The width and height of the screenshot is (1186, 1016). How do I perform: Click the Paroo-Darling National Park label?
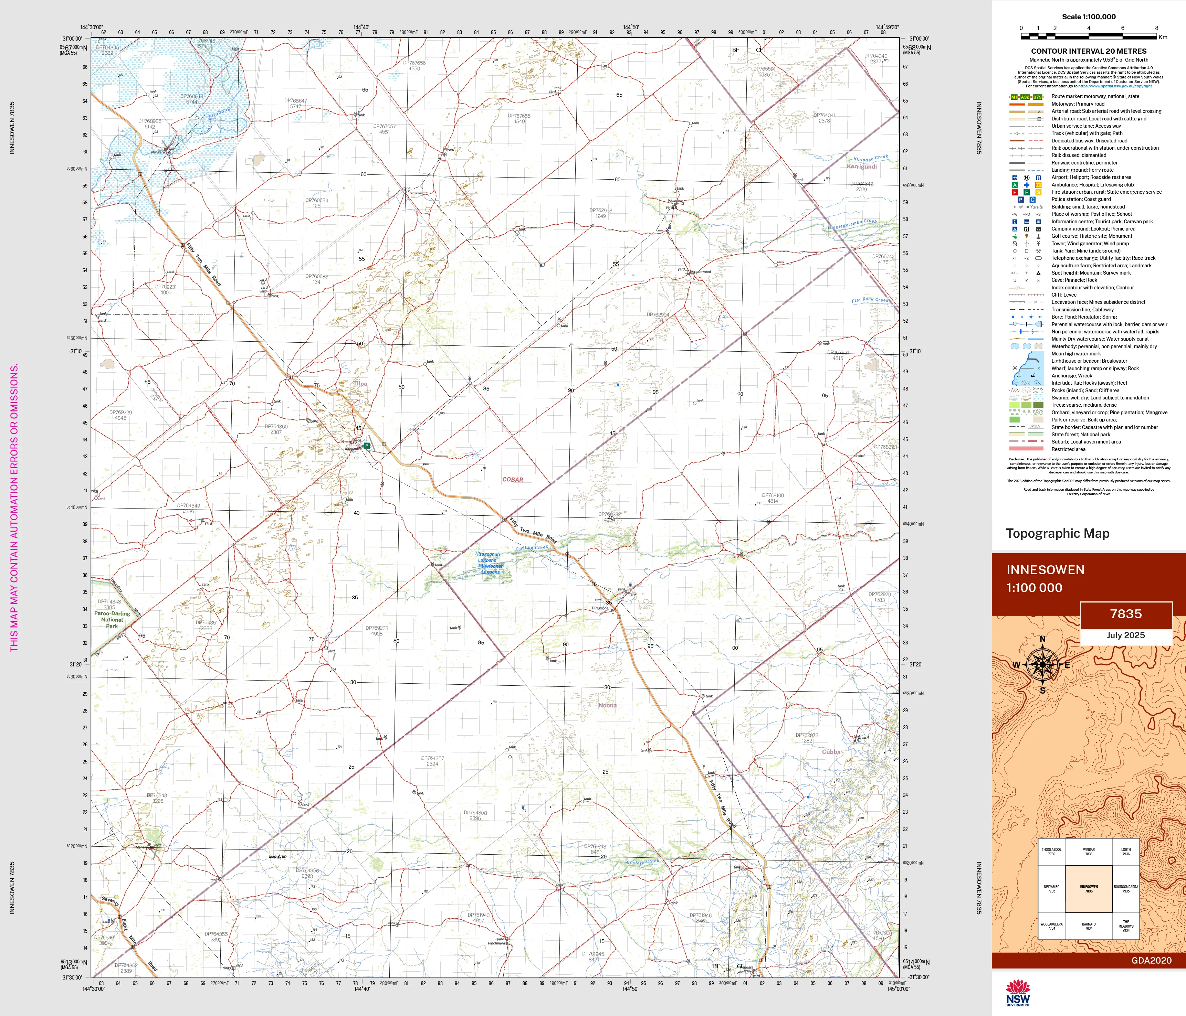coord(112,620)
